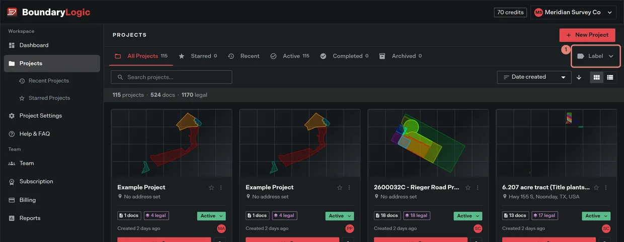Viewport: 624px width, 242px height.
Task: Click the 17 legal badge
Action: coord(545,216)
